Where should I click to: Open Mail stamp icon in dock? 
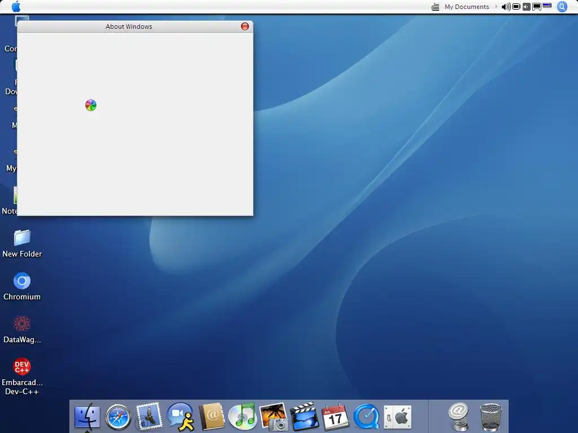pyautogui.click(x=149, y=417)
